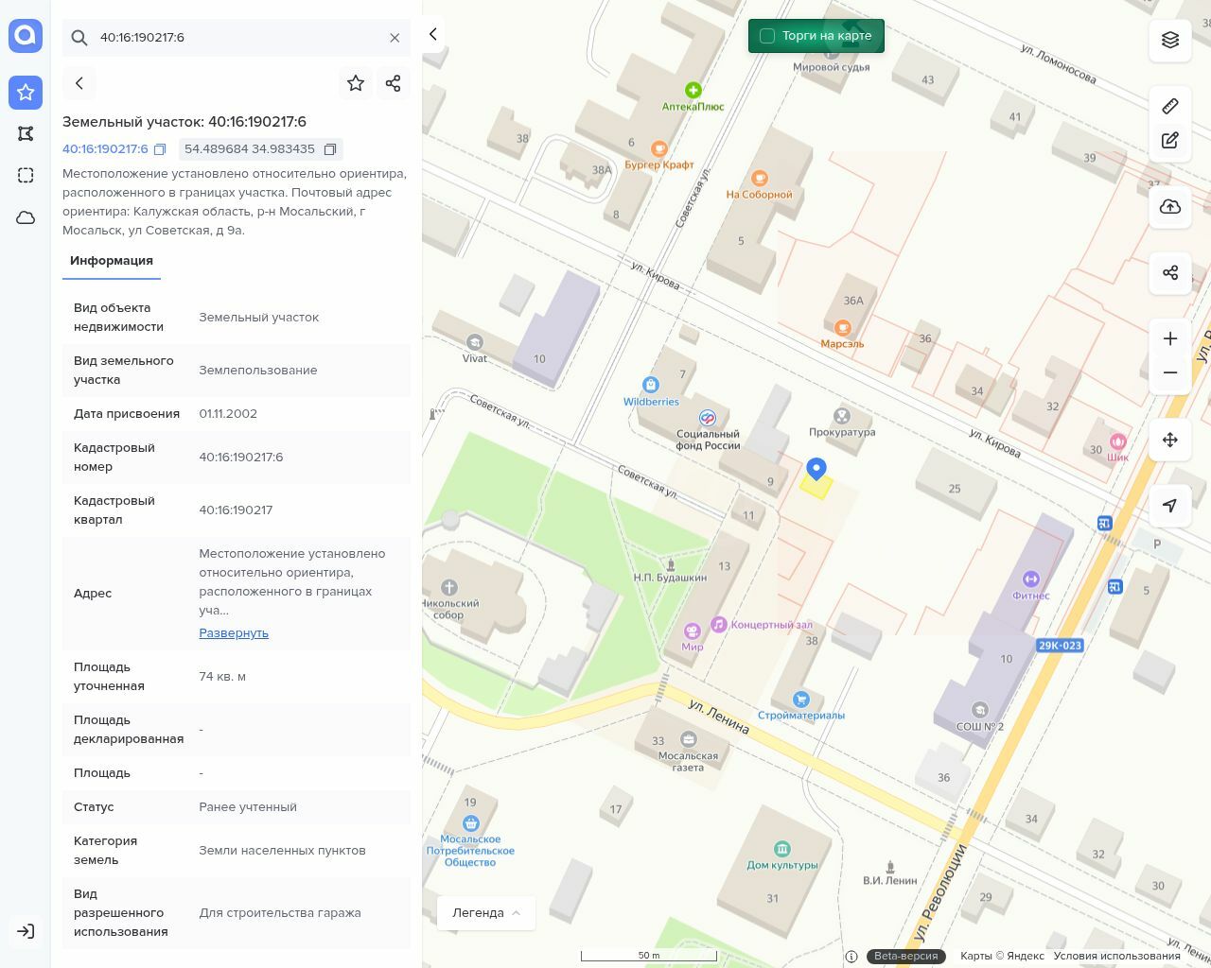The image size is (1211, 968).
Task: Expand full address with Развернуть
Action: coord(234,632)
